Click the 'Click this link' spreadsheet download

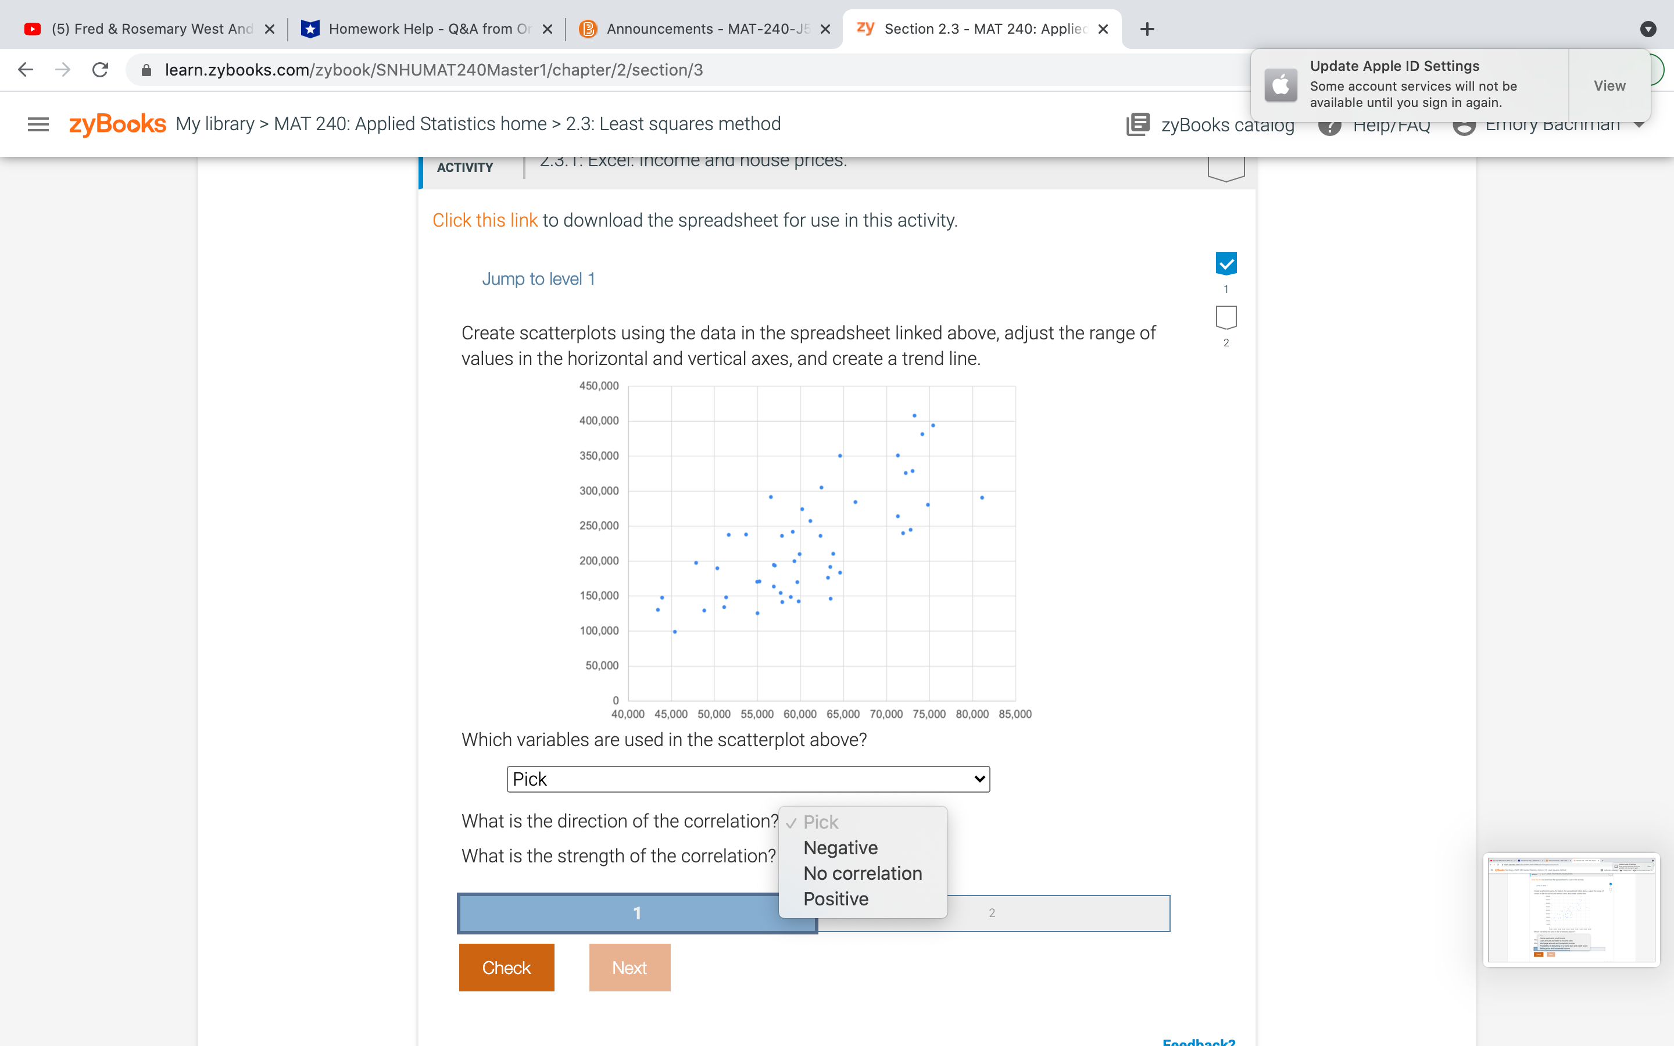[487, 219]
